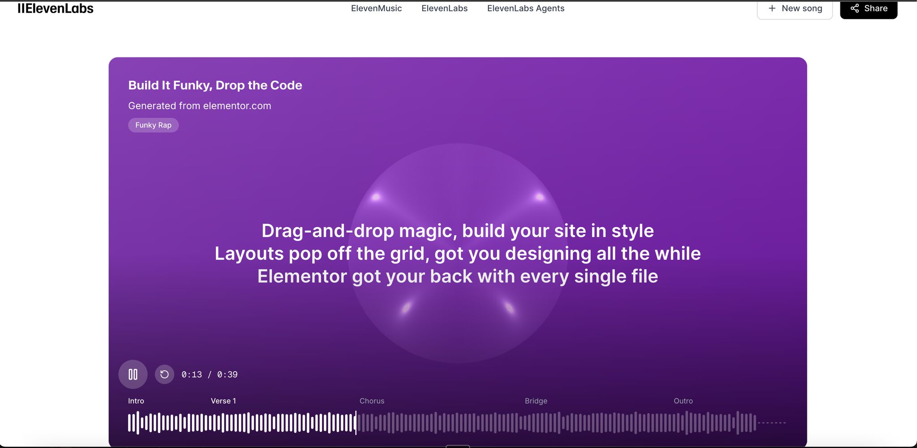Jump to the Outro section marker

tap(683, 401)
